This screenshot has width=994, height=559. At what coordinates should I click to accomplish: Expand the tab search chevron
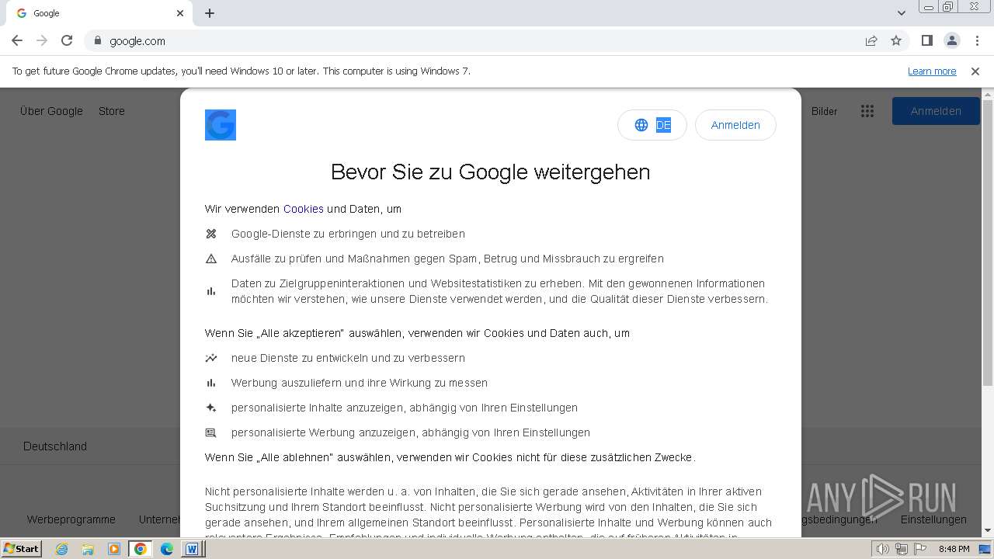point(901,13)
